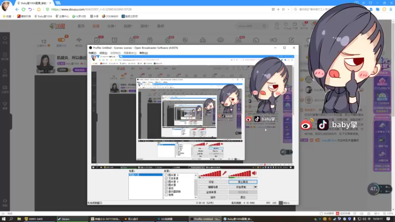Viewport: 395px width, 222px height.
Task: Open the OBS 设定档 Profiles menu
Action: [115, 53]
